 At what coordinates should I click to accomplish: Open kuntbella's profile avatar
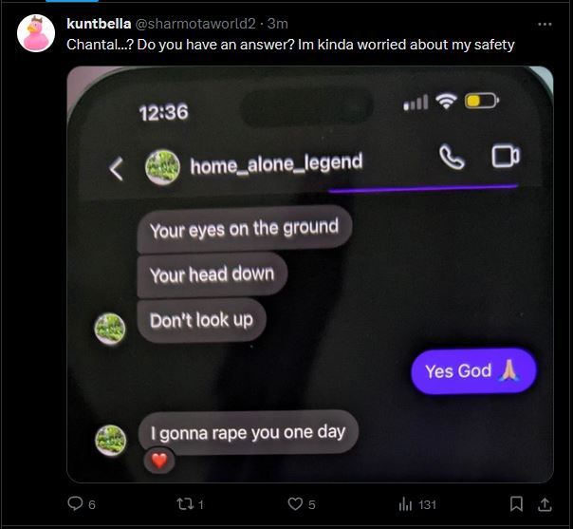(x=36, y=33)
